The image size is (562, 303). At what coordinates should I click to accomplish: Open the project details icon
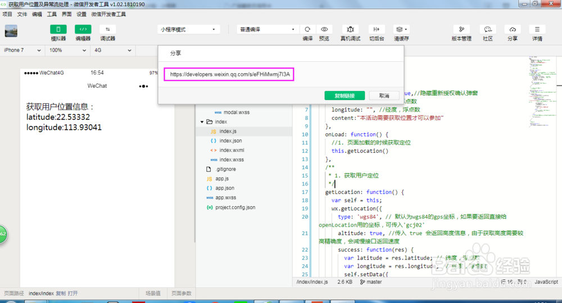(537, 29)
